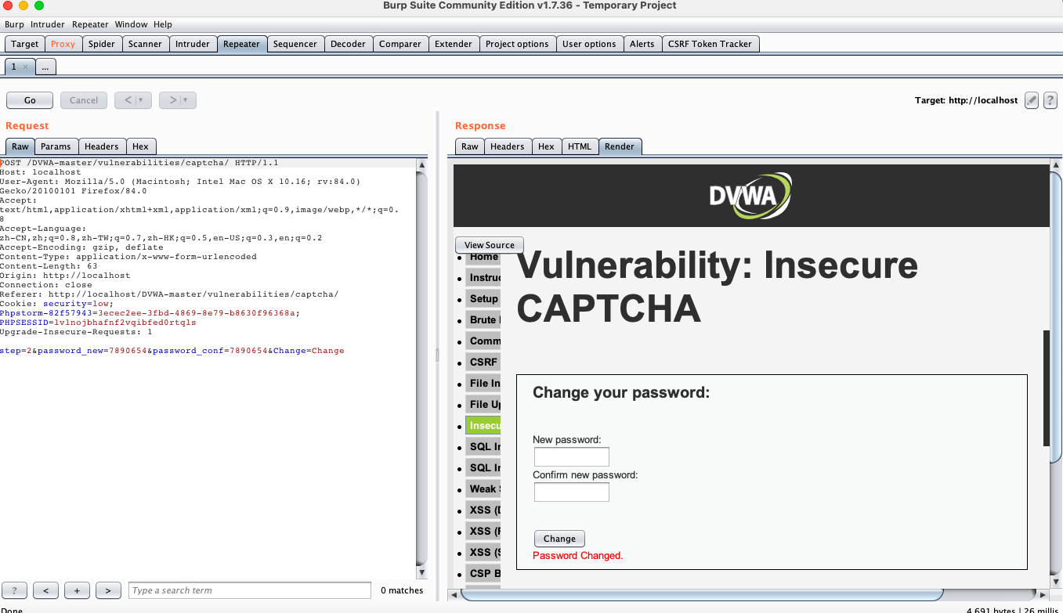Viewport: 1063px width, 613px height.
Task: Select the request Headers tab
Action: tap(102, 146)
